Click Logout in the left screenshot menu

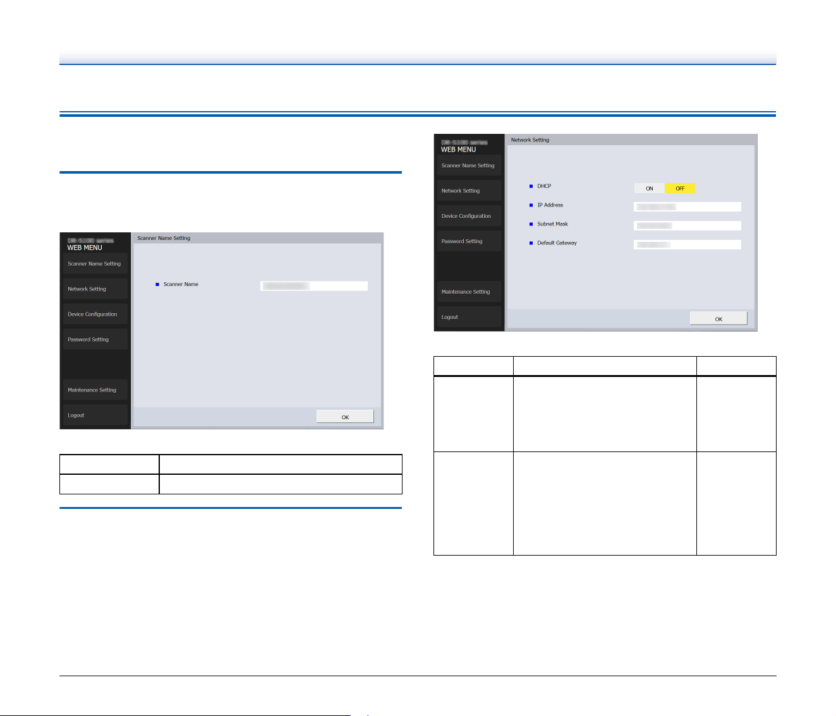coord(95,415)
